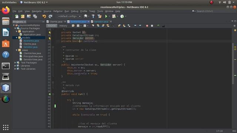Image resolution: width=237 pixels, height=133 pixels.
Task: Select ServidorView.java in views package
Action: (33, 59)
